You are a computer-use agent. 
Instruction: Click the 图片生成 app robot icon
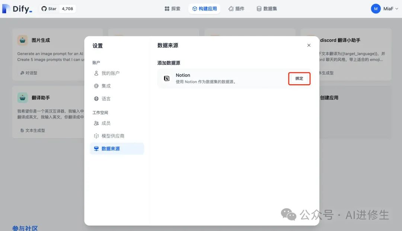(23, 40)
